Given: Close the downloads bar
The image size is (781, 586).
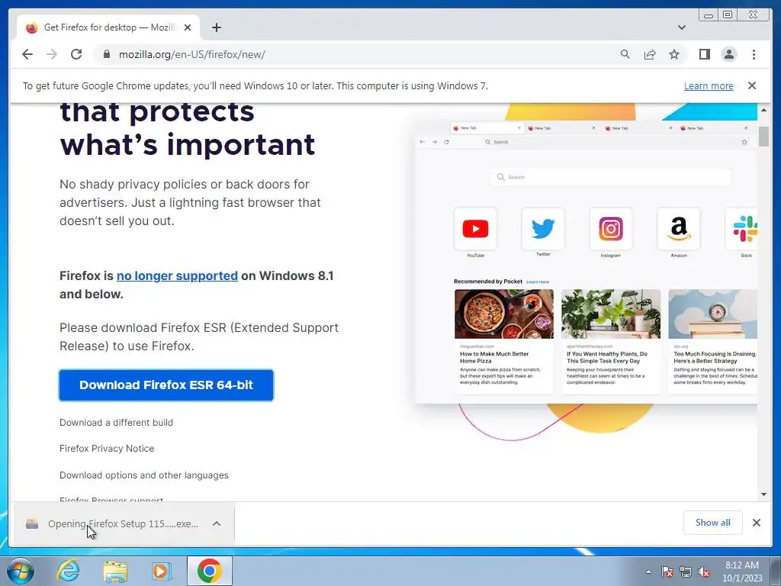Looking at the screenshot, I should [x=756, y=523].
